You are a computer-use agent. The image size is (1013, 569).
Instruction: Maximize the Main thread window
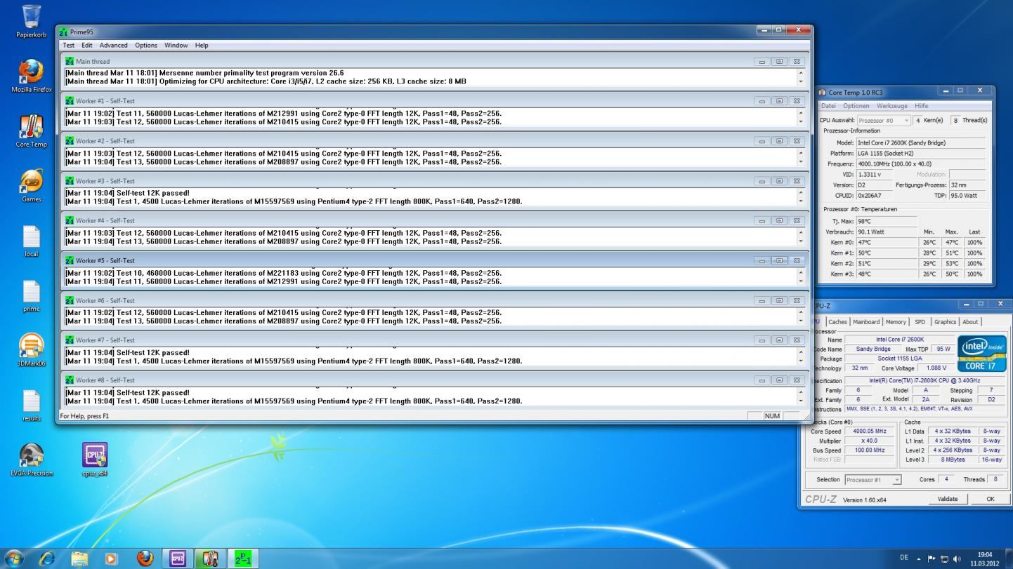tap(780, 62)
